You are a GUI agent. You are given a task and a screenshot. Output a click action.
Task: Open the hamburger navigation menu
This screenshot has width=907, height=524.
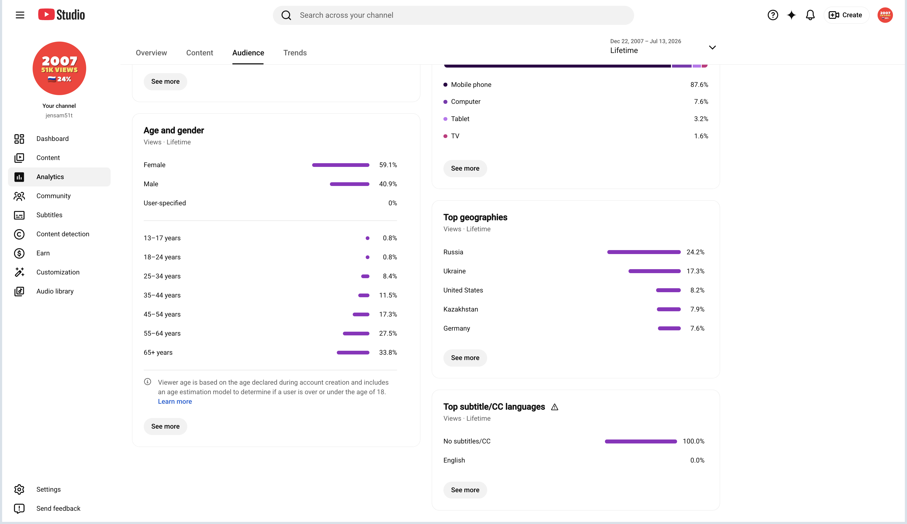point(20,15)
